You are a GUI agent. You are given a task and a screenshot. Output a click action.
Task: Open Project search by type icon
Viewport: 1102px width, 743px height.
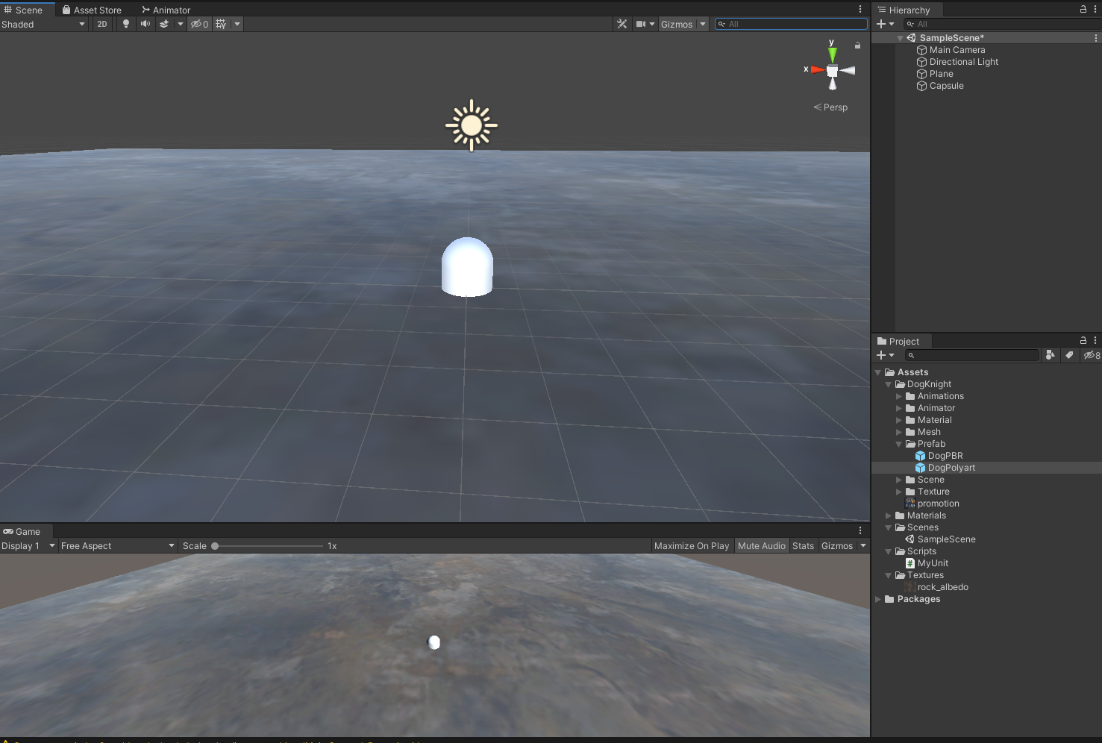coord(1051,355)
